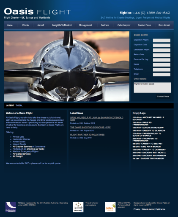
Task: Click the Latest News heading
Action: [x=77, y=113]
